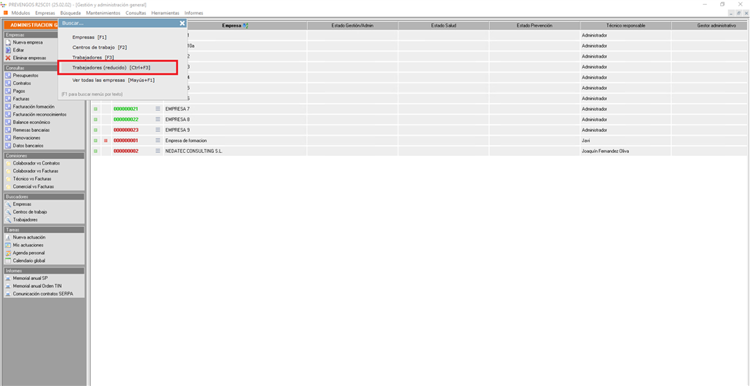The image size is (750, 386).
Task: Click the Balance económico icon
Action: [x=8, y=122]
